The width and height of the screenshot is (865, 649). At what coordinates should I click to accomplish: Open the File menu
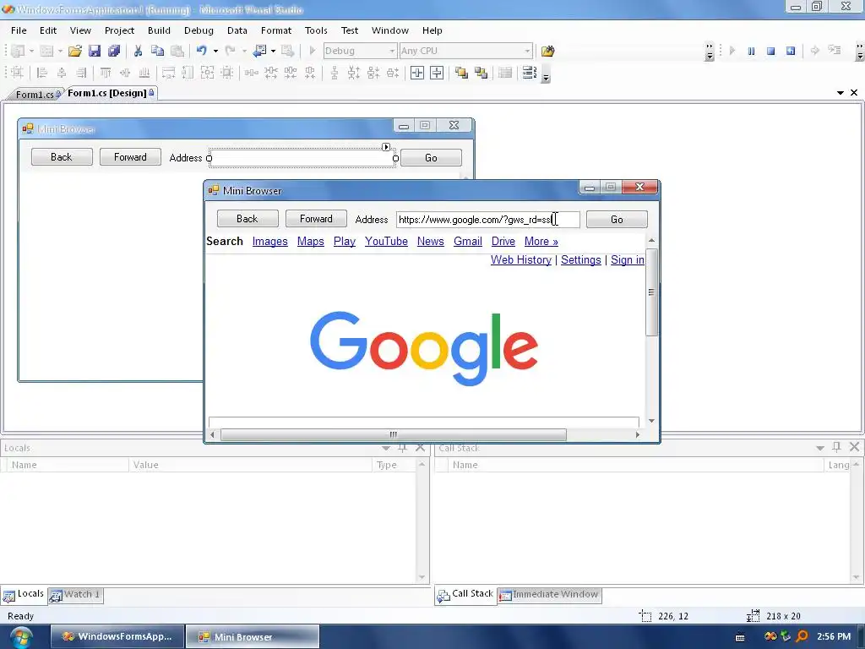coord(19,30)
